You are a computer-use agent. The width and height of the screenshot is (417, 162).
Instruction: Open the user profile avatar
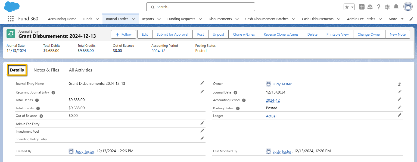tap(408, 7)
